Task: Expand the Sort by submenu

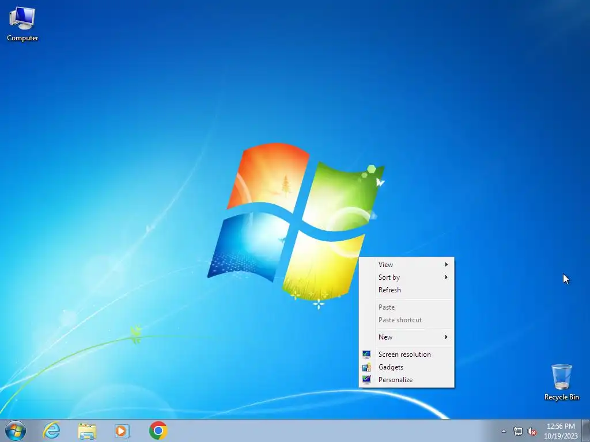Action: (406, 277)
